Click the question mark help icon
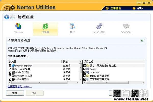Viewport: 153px width, 102px height. [134, 8]
